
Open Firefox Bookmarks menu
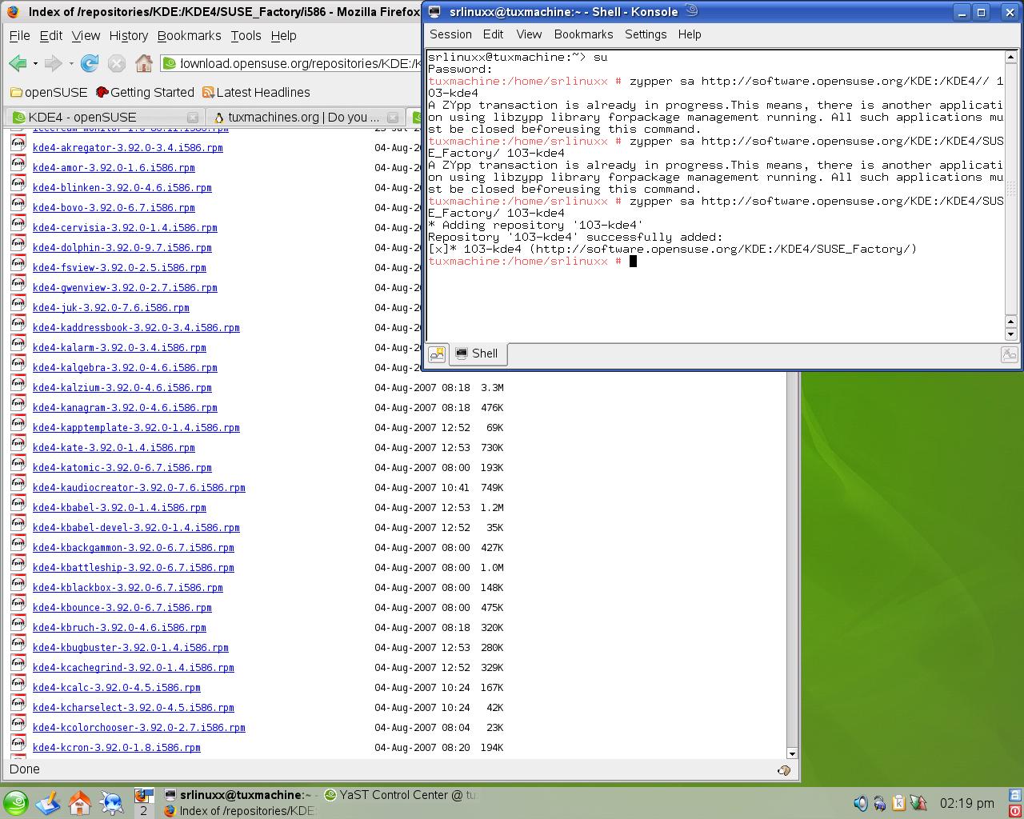(189, 35)
